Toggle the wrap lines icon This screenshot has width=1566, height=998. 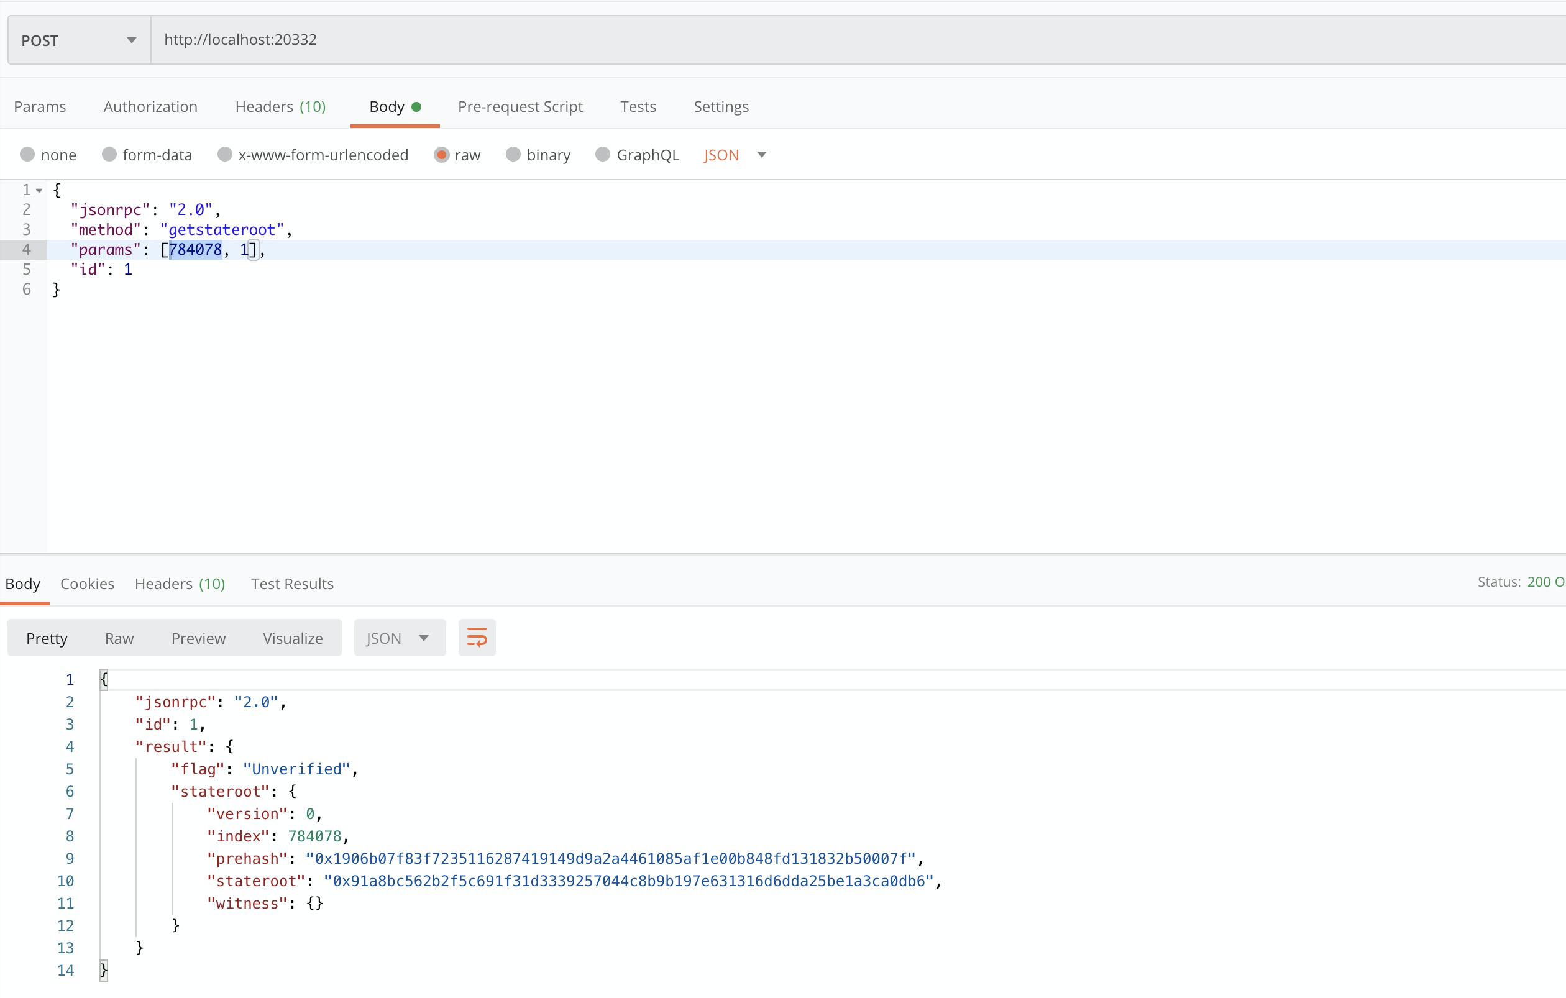click(477, 638)
